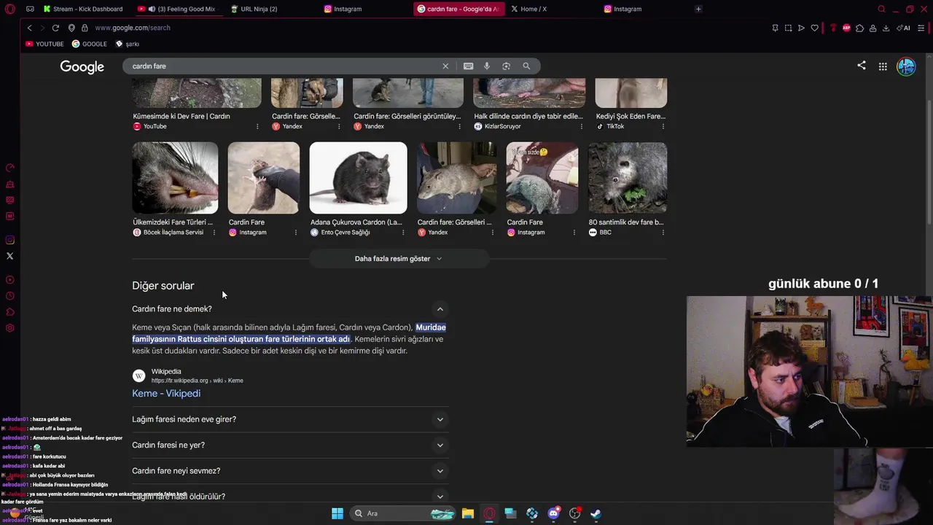Open Opera tab search magnifier
933x525 pixels.
pyautogui.click(x=881, y=9)
